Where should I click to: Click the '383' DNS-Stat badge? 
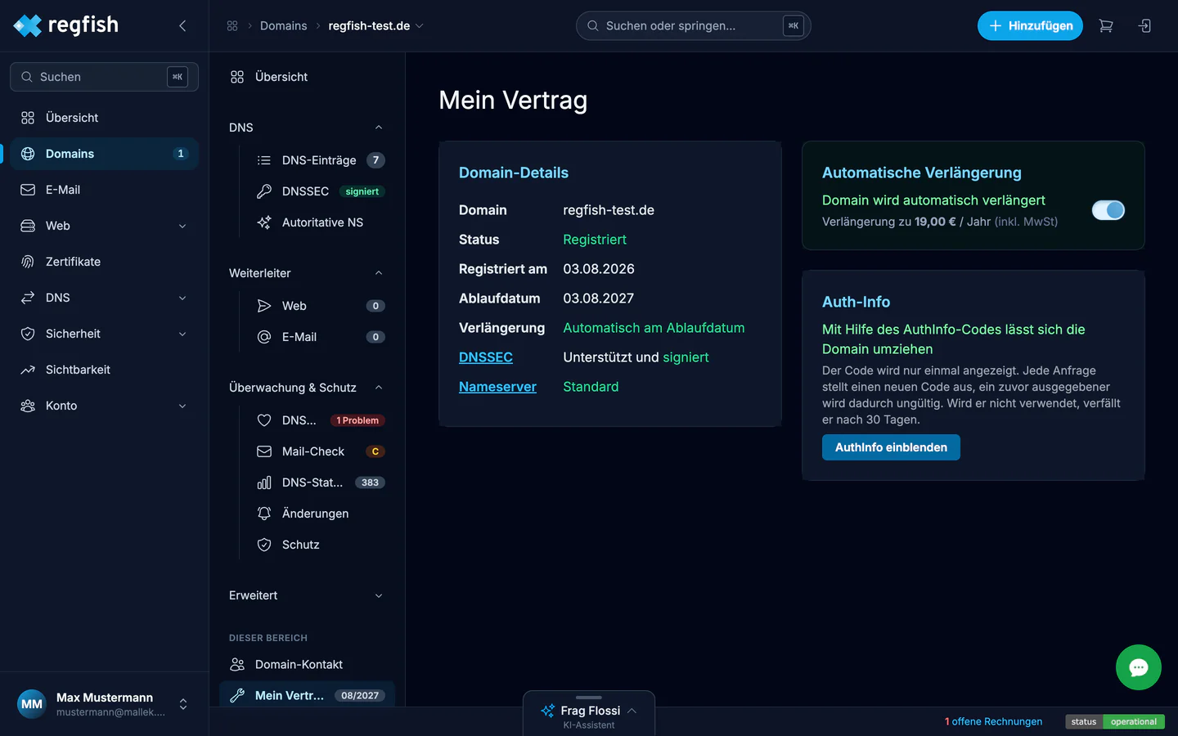point(370,482)
